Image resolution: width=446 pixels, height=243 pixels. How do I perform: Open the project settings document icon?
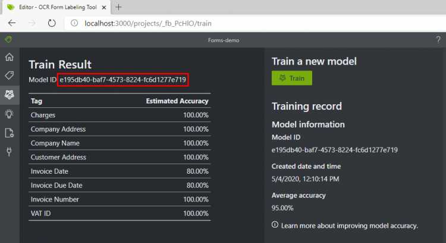[x=9, y=133]
